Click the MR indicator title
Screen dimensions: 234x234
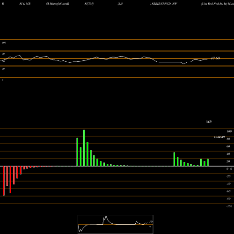click(x=209, y=122)
